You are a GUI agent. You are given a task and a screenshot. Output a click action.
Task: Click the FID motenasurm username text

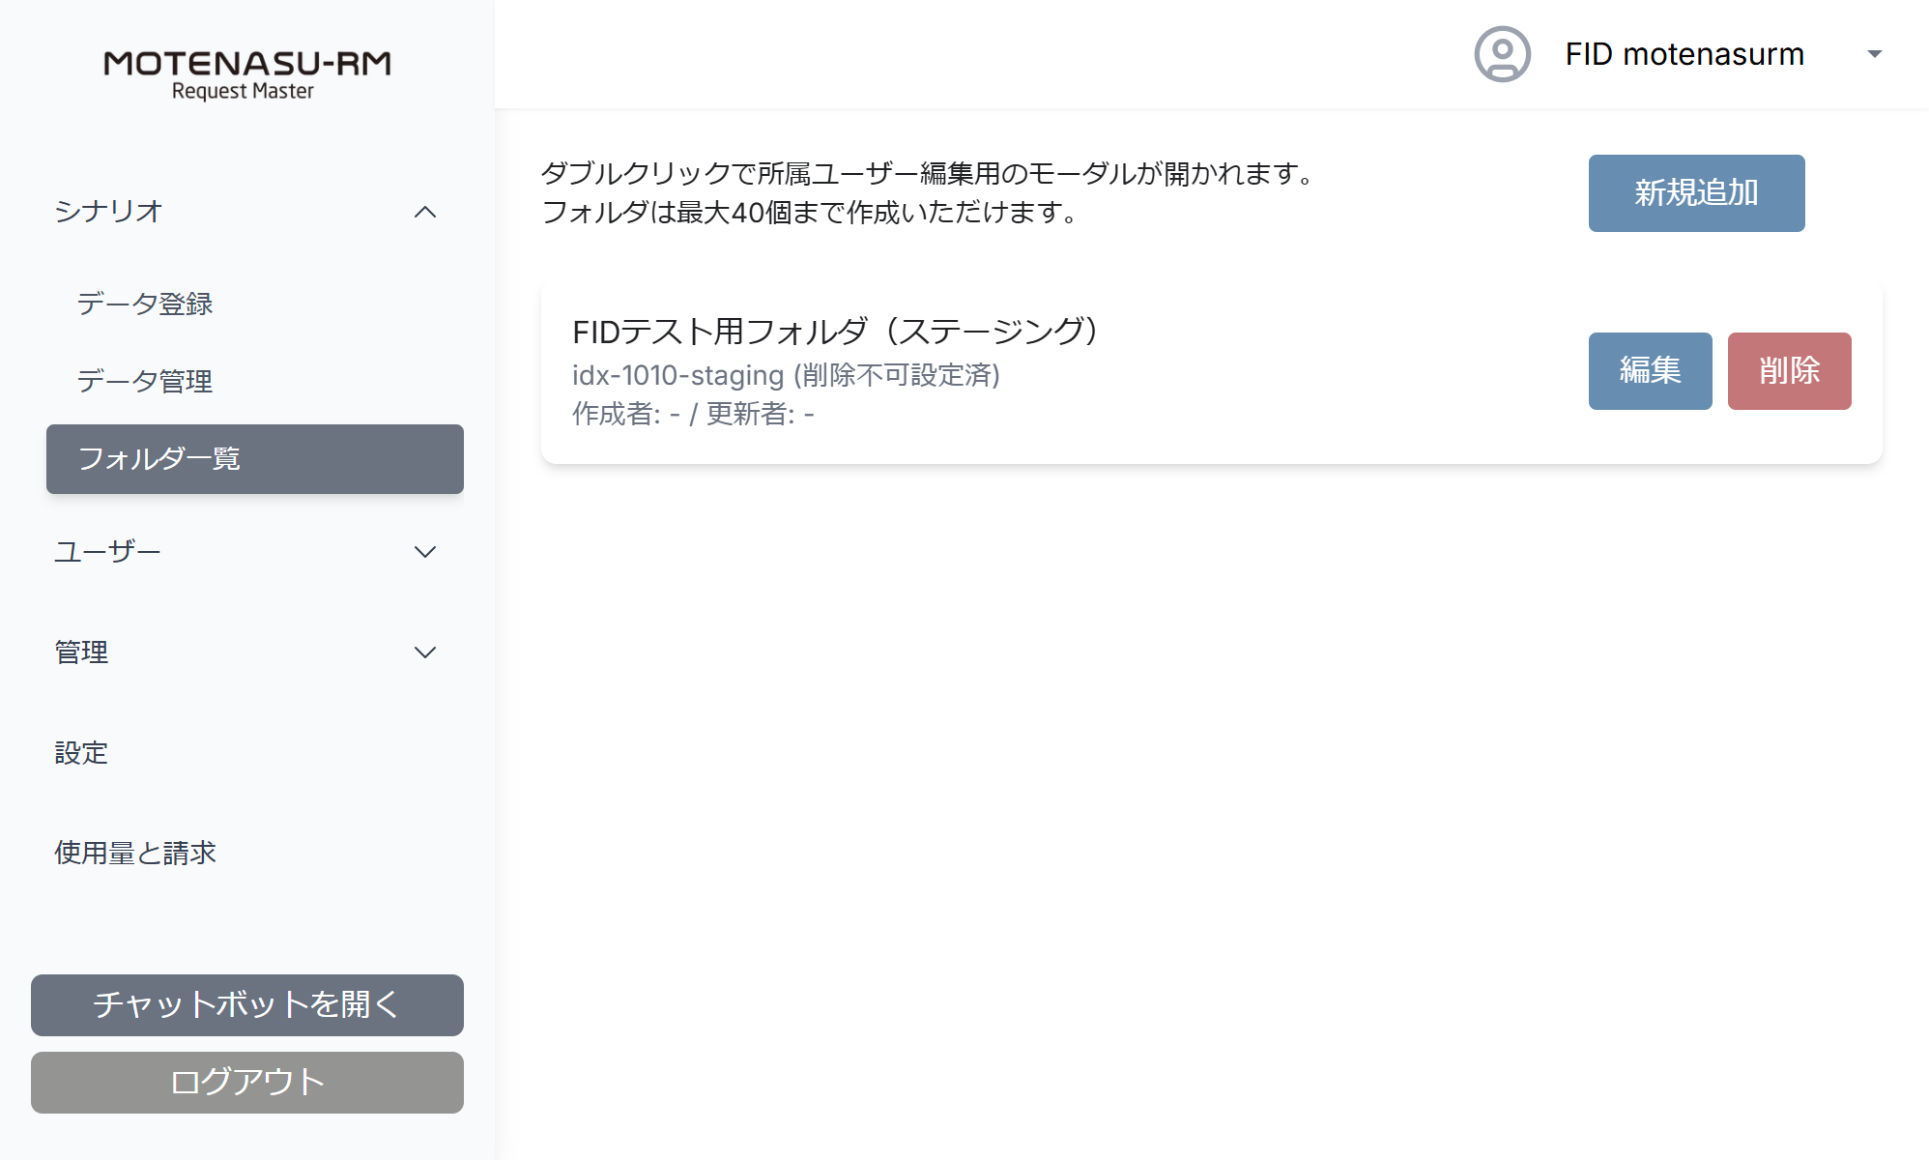1684,54
